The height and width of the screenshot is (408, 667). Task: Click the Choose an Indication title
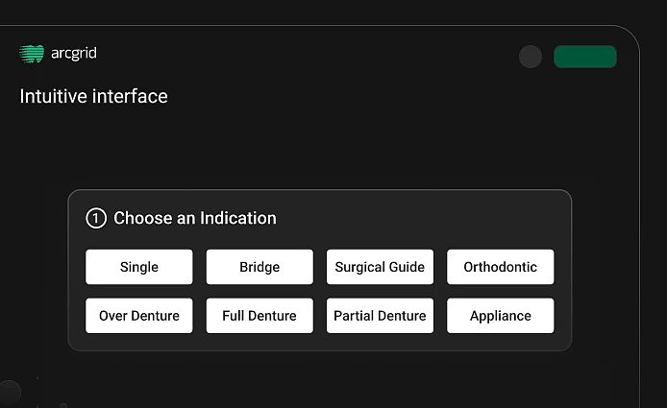pyautogui.click(x=195, y=218)
